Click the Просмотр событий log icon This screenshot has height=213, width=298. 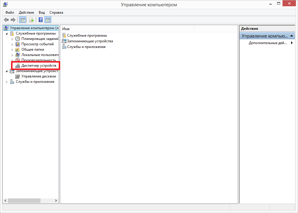tap(18, 44)
